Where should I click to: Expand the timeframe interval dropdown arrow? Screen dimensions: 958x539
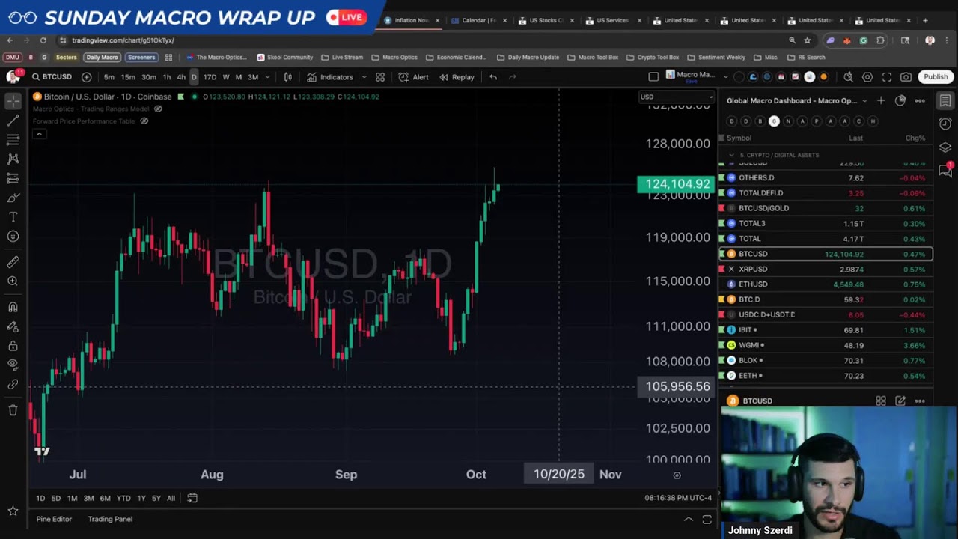point(267,77)
